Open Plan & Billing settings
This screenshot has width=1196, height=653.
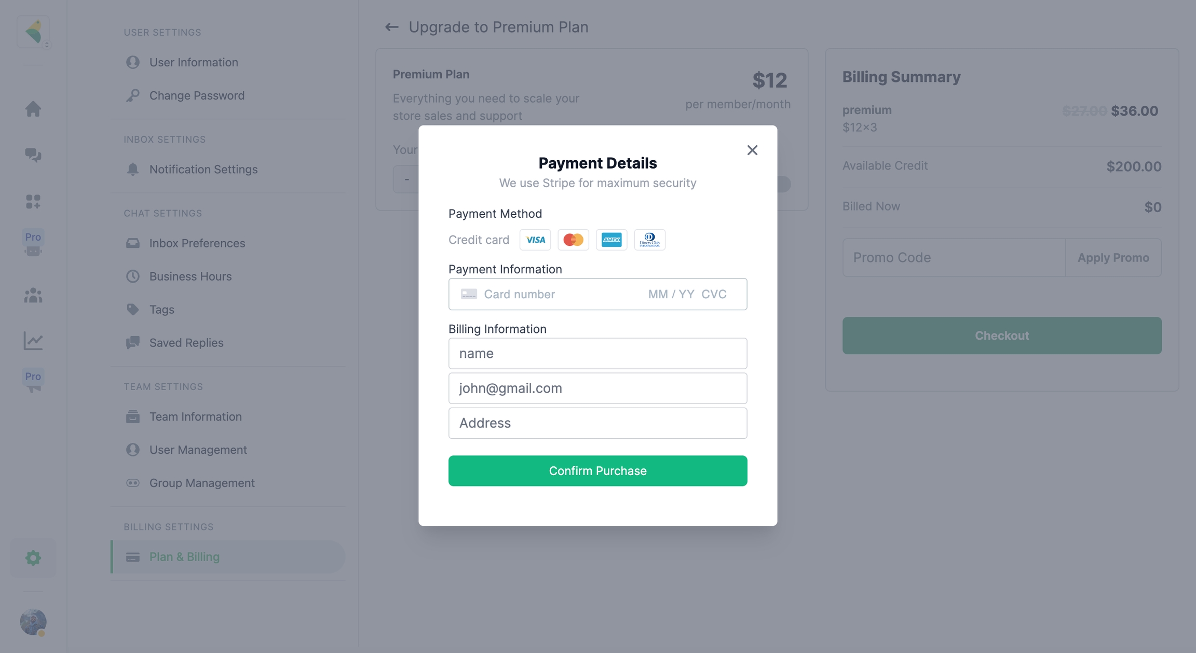(184, 557)
